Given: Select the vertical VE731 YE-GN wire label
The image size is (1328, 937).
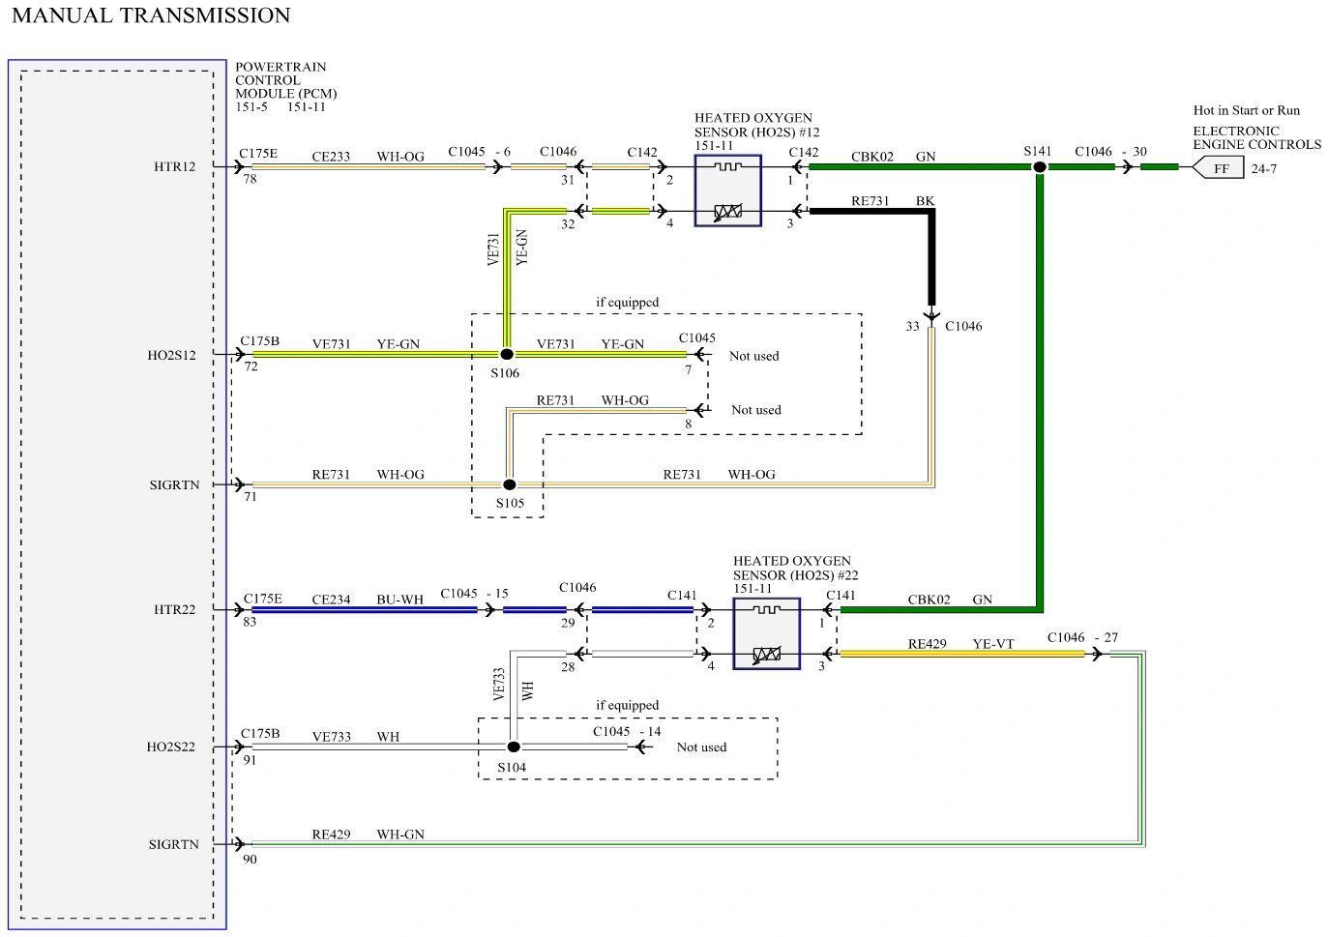Looking at the screenshot, I should (x=508, y=248).
